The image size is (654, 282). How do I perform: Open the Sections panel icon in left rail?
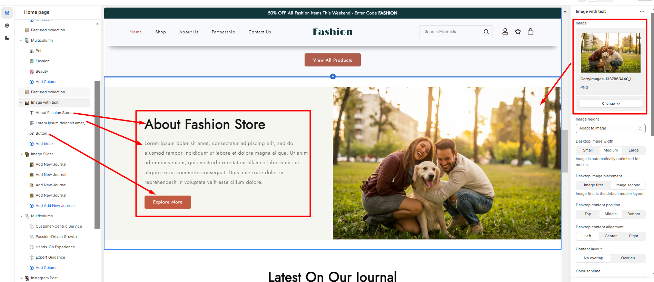pyautogui.click(x=7, y=13)
